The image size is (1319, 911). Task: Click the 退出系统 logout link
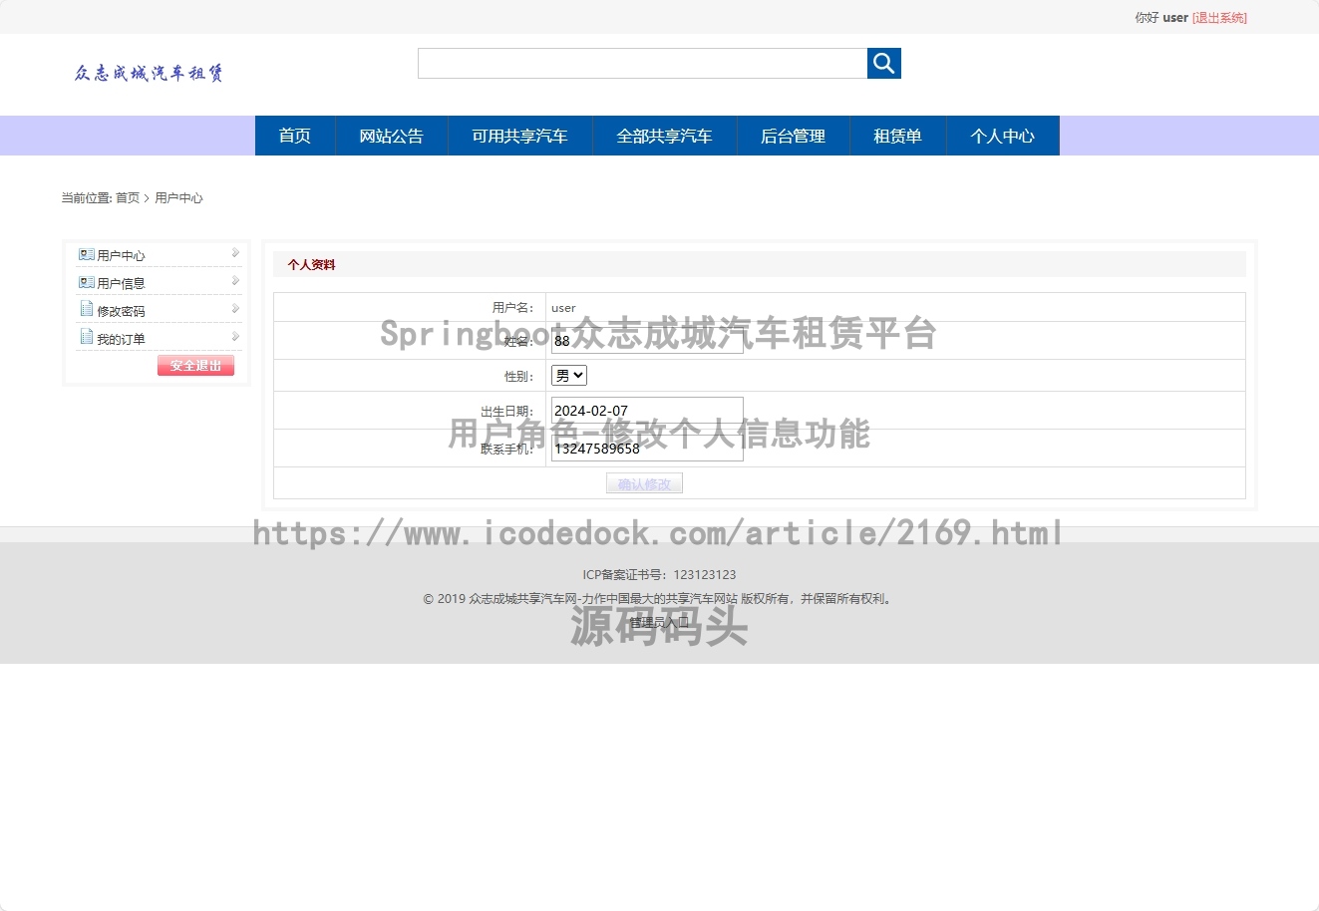(x=1219, y=18)
